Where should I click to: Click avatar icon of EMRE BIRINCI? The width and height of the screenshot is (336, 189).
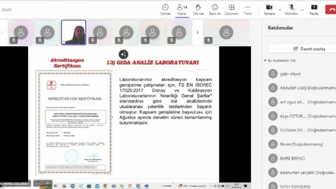(x=273, y=159)
